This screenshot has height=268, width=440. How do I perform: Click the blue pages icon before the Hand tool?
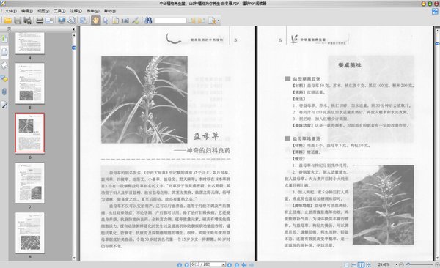(84, 21)
